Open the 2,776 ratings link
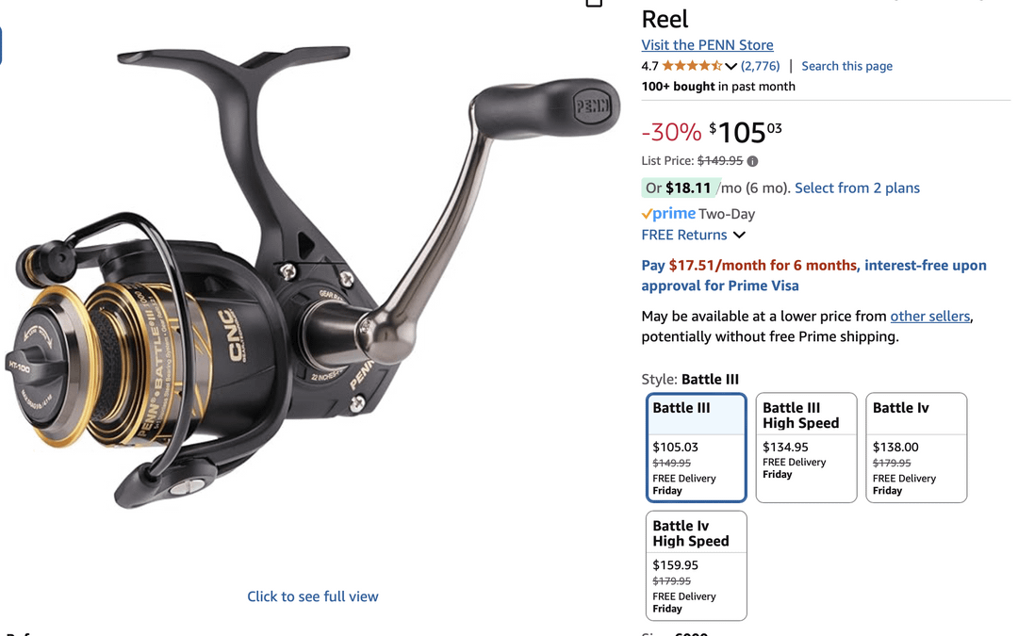1018x636 pixels. (761, 66)
